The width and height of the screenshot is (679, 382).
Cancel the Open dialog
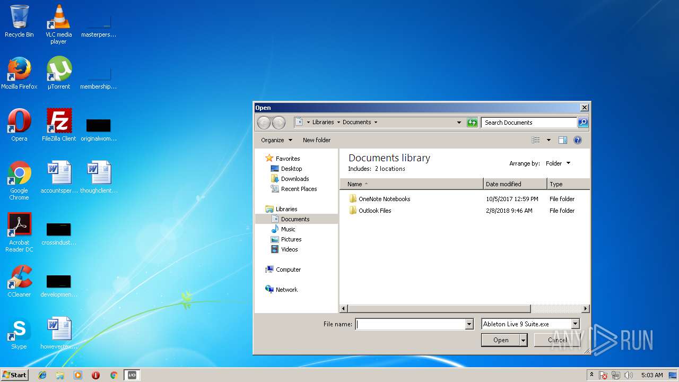[557, 340]
